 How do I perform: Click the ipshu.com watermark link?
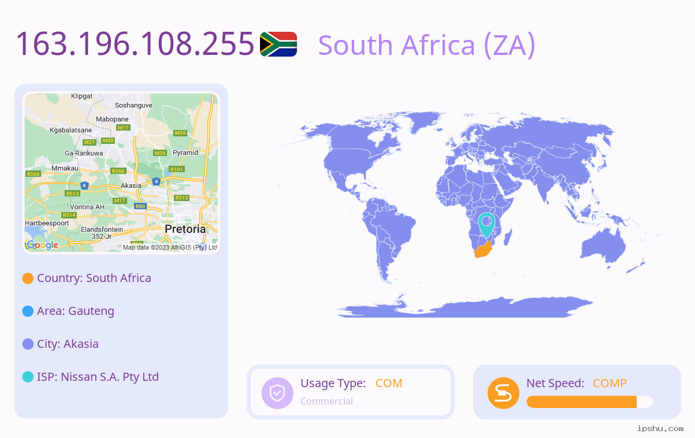coord(660,429)
